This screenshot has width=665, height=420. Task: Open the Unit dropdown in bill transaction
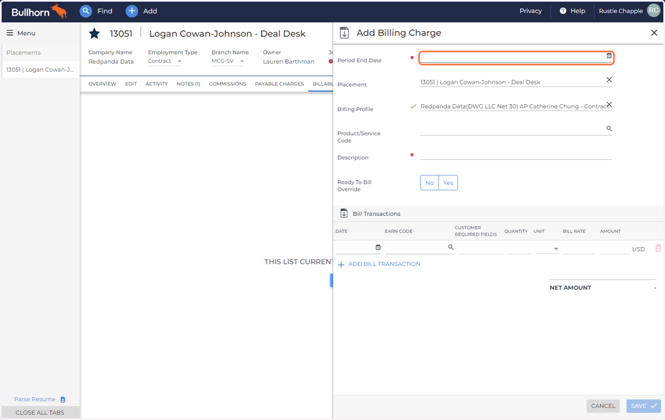tap(547, 249)
